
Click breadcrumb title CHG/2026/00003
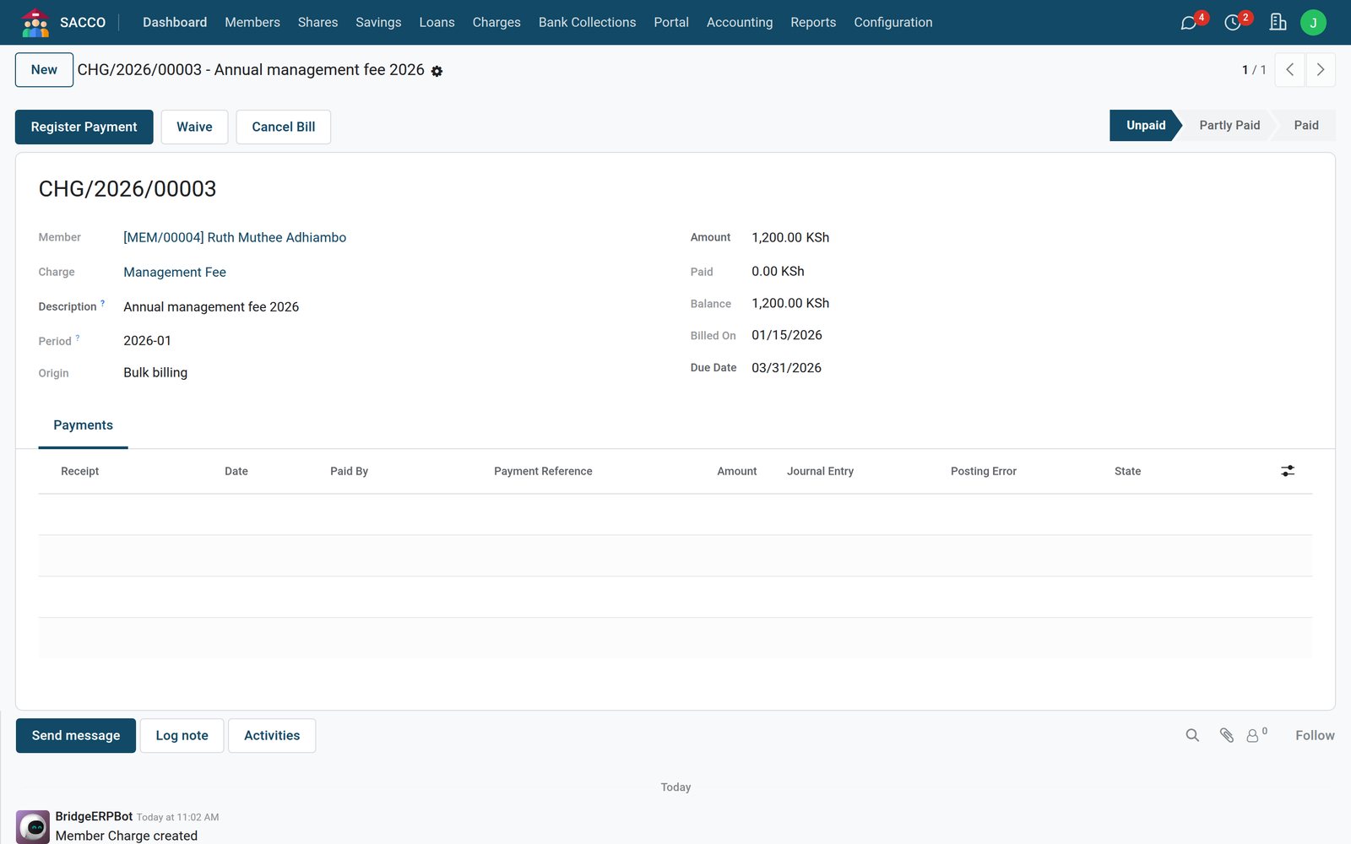[x=251, y=70]
